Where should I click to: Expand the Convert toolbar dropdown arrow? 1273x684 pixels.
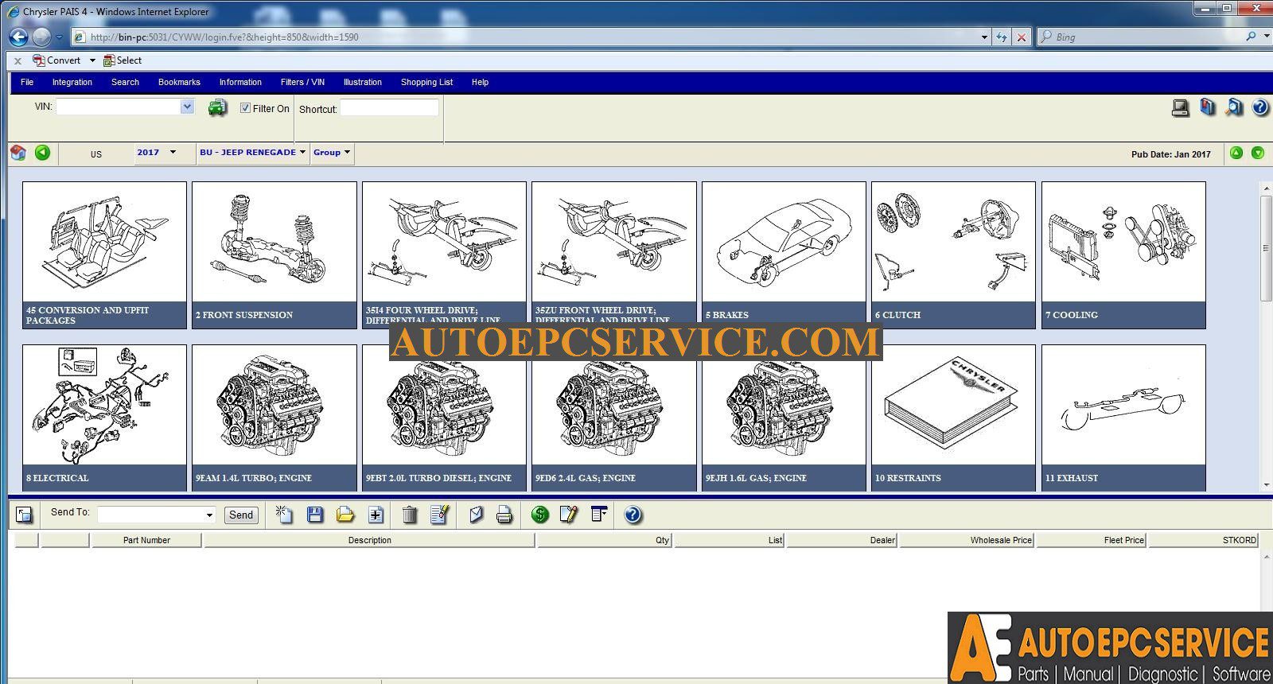[92, 60]
